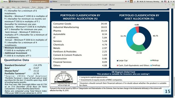Image resolution: width=175 pixels, height=98 pixels.
Task: Click the page number 15
Action: point(168,91)
